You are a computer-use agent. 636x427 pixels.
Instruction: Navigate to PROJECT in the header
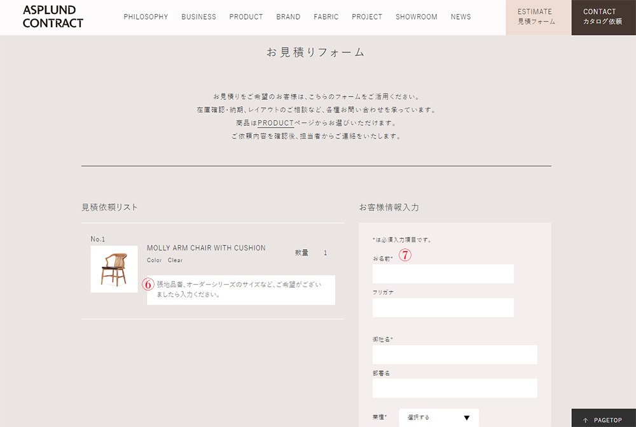pos(367,17)
